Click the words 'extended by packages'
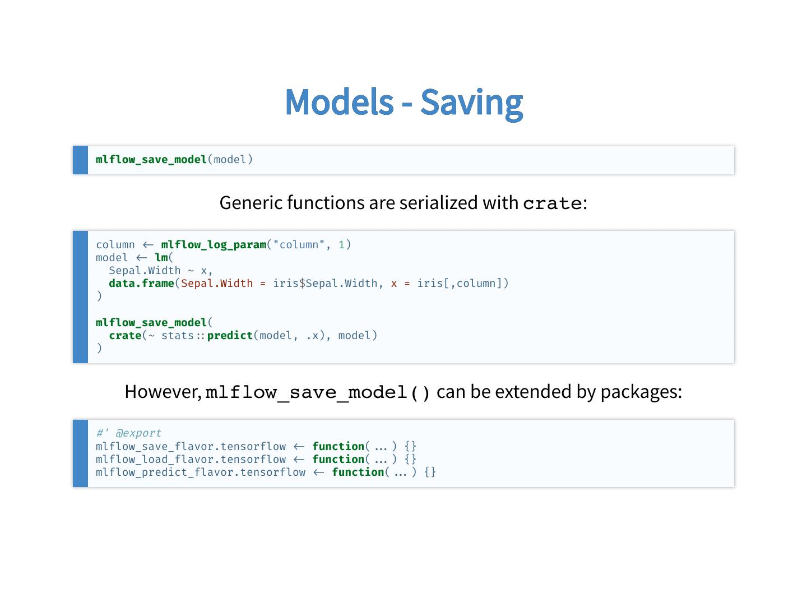The image size is (807, 589). tap(588, 392)
